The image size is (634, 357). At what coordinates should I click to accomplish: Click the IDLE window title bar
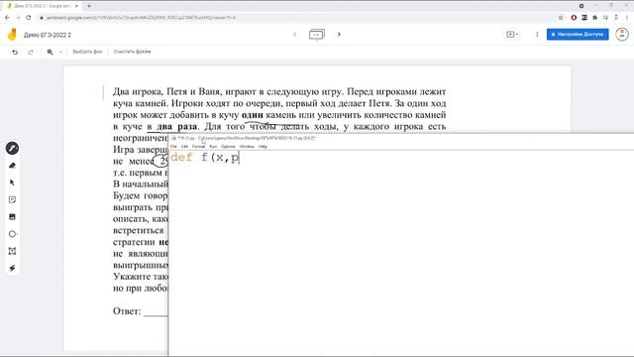(x=401, y=138)
